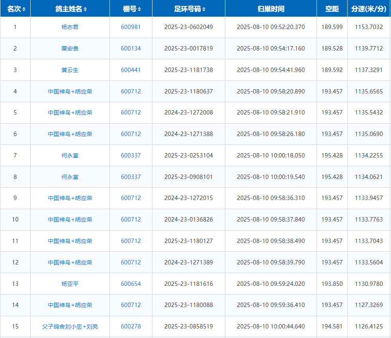Open loft number link 600441
Viewport: 391px width, 338px height.
pyautogui.click(x=131, y=70)
